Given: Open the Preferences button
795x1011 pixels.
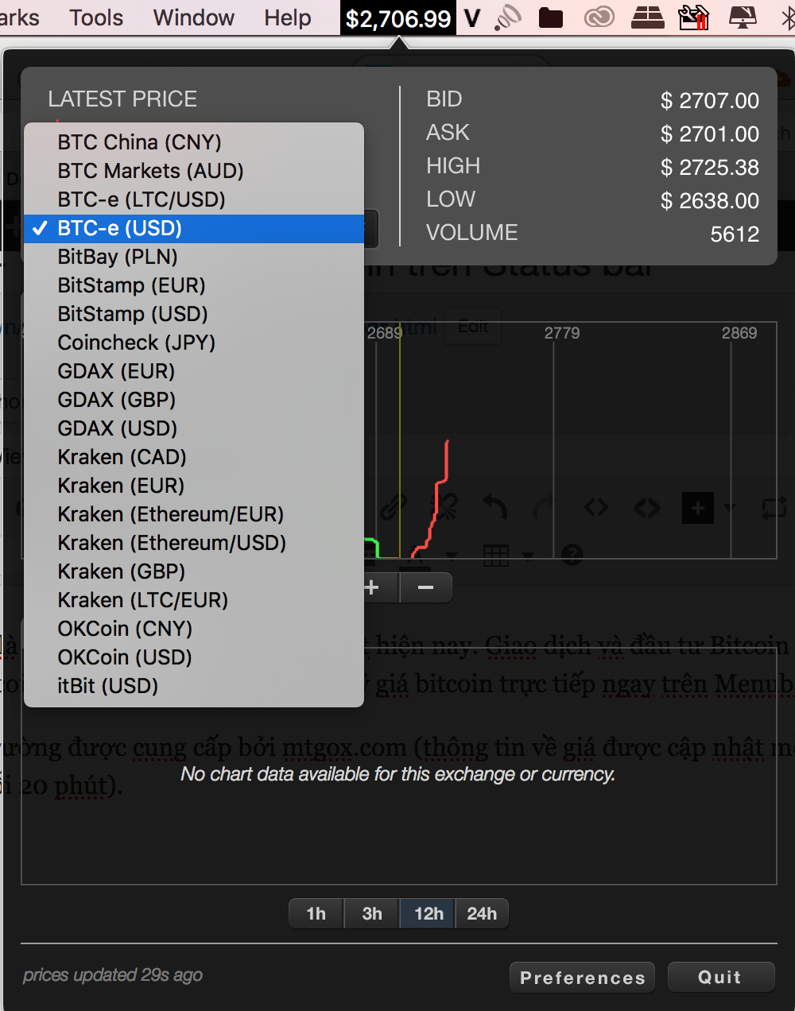Looking at the screenshot, I should click(582, 977).
